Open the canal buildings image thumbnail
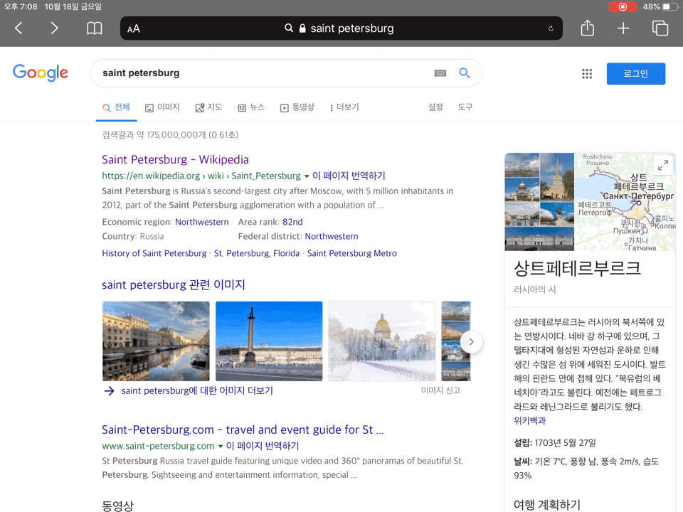Viewport: 683px width, 512px height. tap(156, 341)
